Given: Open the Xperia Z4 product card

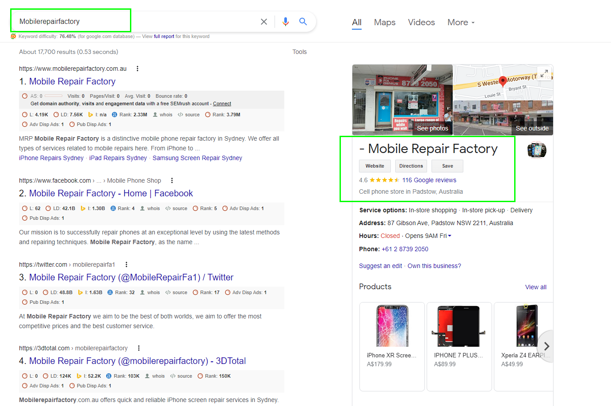Looking at the screenshot, I should click(523, 347).
